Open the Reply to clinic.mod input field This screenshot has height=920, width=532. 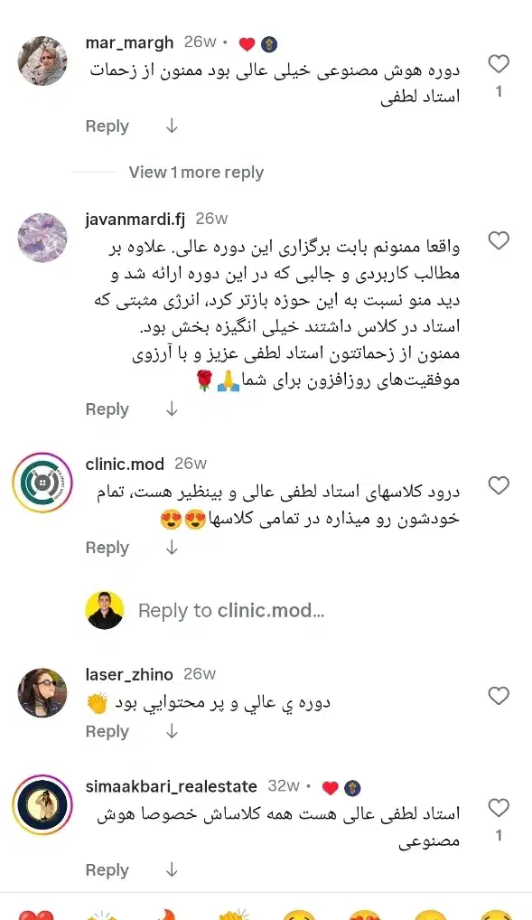tap(231, 611)
